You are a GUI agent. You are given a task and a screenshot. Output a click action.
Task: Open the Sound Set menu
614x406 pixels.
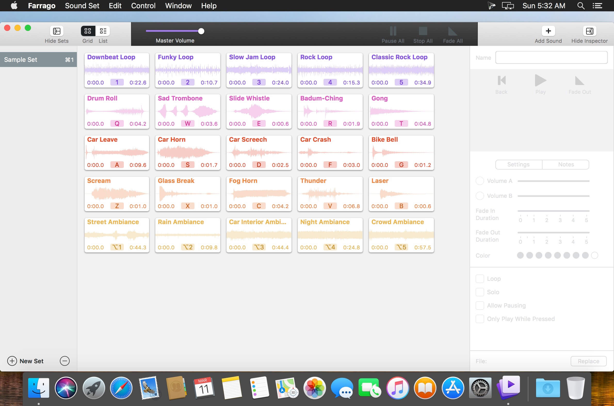[x=82, y=5]
